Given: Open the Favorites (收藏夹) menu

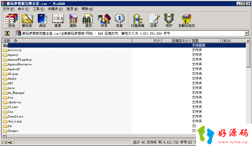Looking at the screenshot, I should pos(55,9).
